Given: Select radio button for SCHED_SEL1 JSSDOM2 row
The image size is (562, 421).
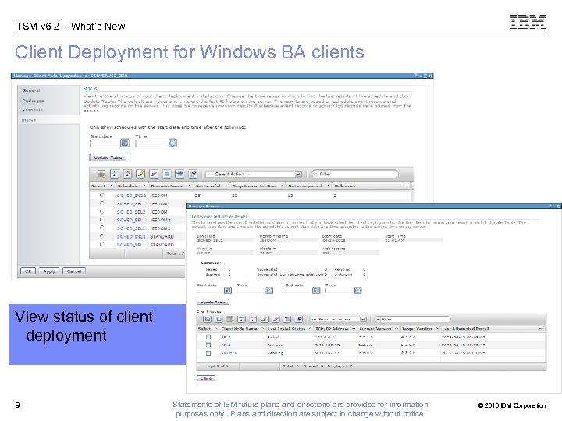Looking at the screenshot, I should point(101,219).
